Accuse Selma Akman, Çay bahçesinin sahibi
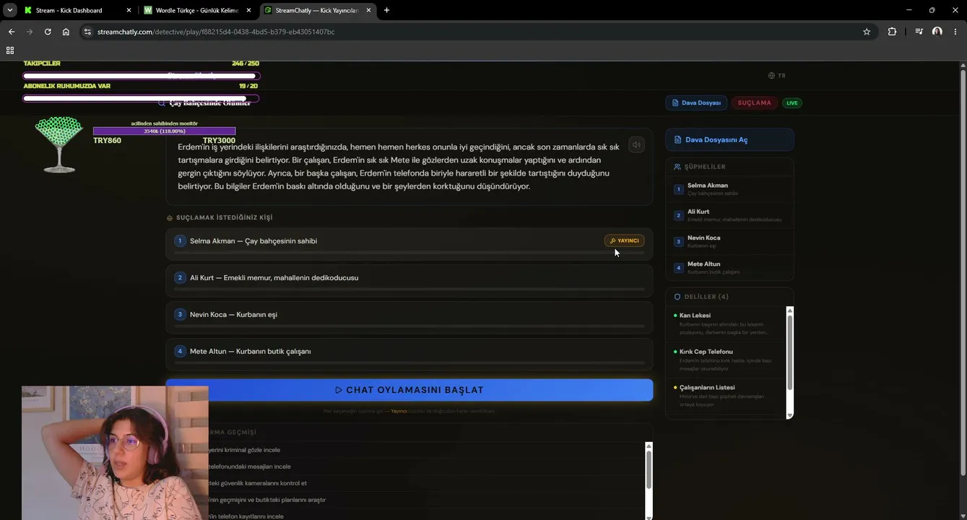This screenshot has width=967, height=520. click(409, 243)
